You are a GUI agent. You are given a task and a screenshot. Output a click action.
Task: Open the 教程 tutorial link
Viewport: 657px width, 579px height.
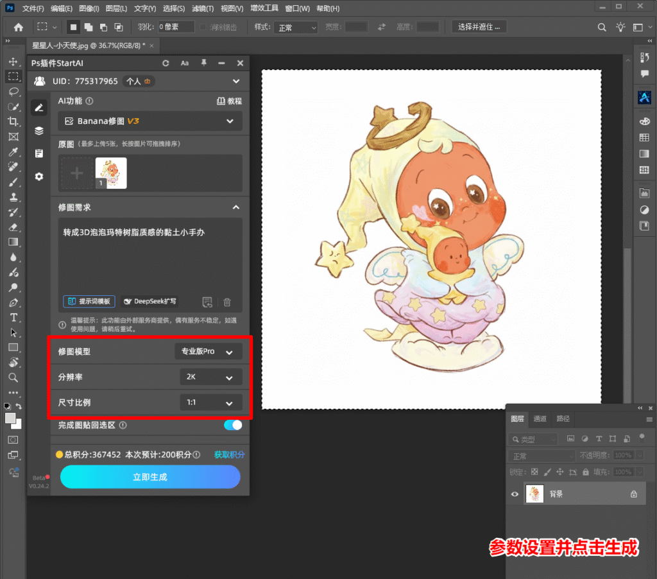(229, 101)
